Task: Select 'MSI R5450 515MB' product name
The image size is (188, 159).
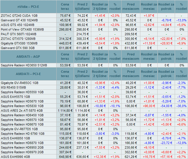Action: click(x=13, y=87)
